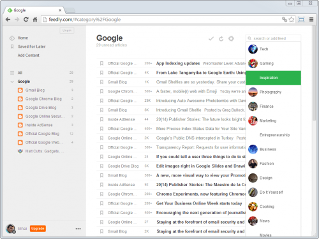Select Do It Yourself topic suggestion
319x239 pixels.
[x=273, y=192]
